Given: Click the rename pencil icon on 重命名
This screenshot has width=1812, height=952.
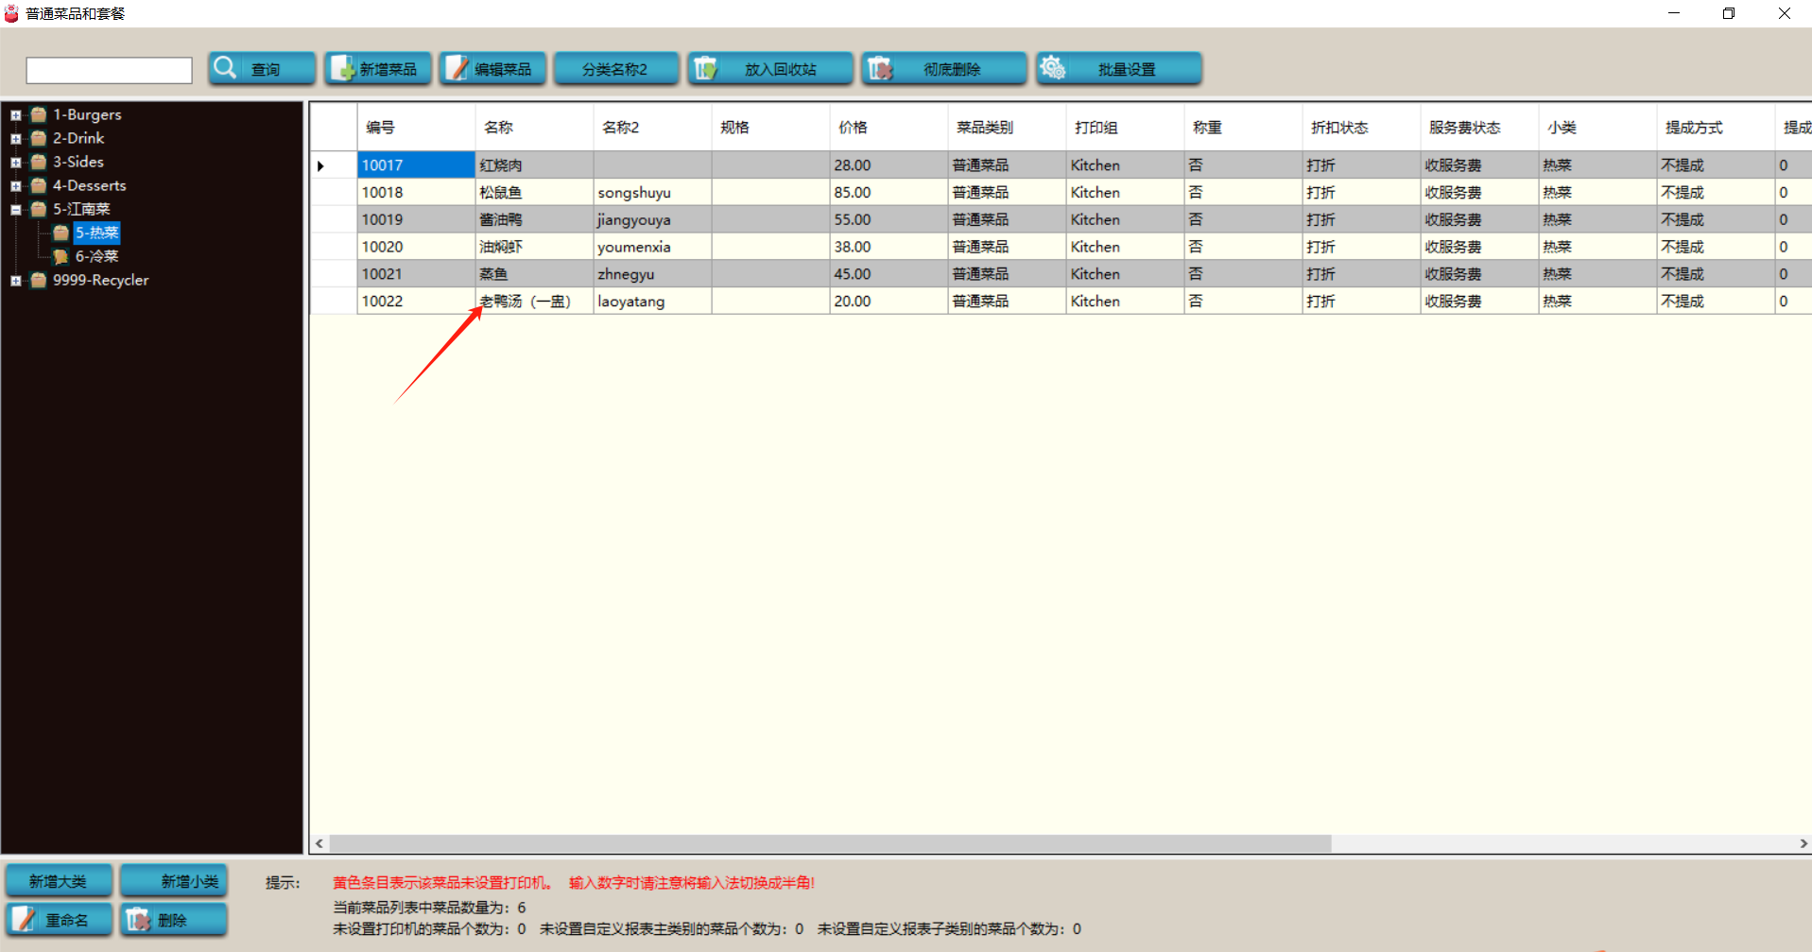Looking at the screenshot, I should [x=24, y=919].
